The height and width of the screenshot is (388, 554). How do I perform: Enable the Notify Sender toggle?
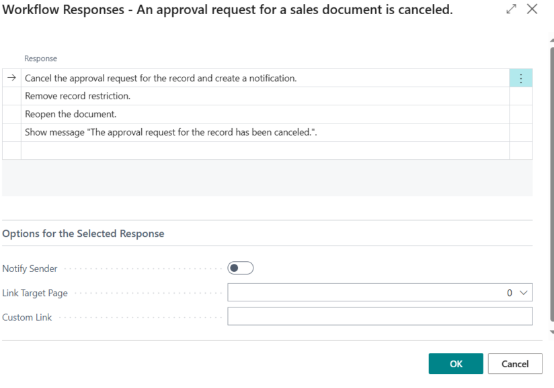coord(240,267)
